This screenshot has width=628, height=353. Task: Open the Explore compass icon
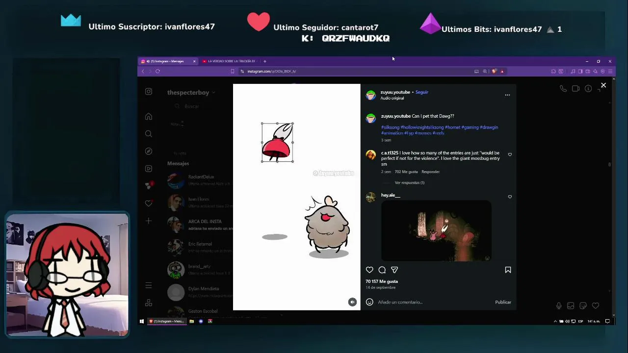click(x=149, y=151)
